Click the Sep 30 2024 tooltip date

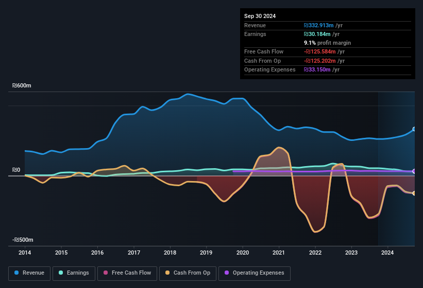[260, 16]
